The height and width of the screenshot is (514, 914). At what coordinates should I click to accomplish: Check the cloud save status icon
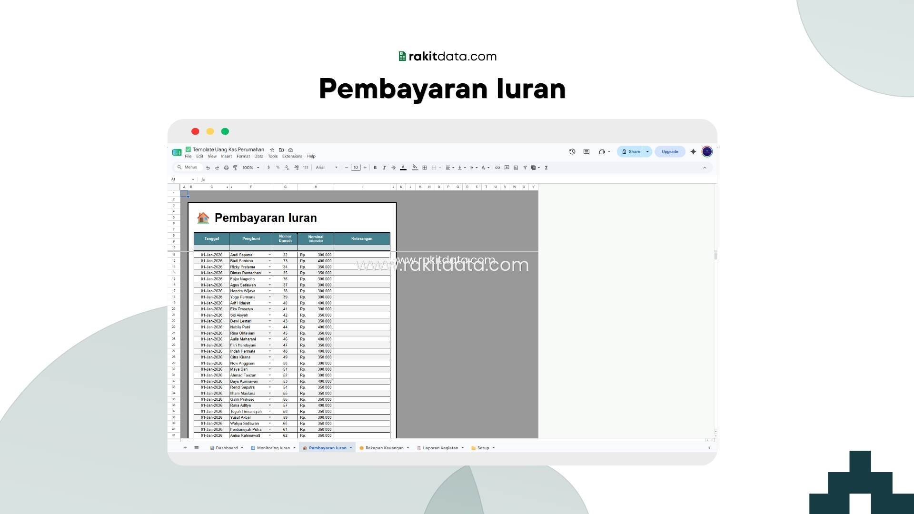pos(290,150)
